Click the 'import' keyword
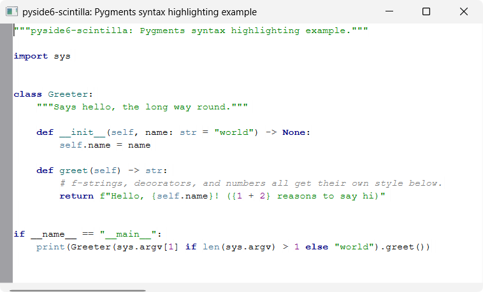 click(31, 57)
